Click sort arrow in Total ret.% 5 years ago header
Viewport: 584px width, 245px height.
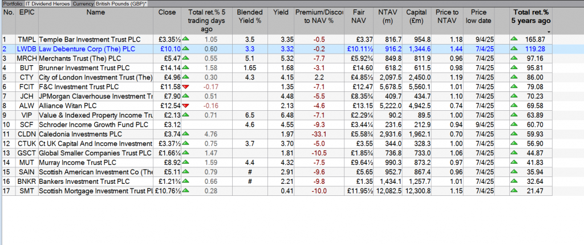[549, 32]
